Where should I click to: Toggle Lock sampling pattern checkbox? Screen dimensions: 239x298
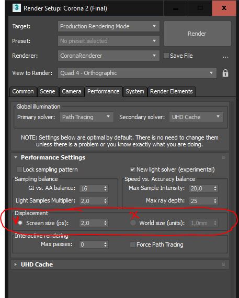pos(19,169)
